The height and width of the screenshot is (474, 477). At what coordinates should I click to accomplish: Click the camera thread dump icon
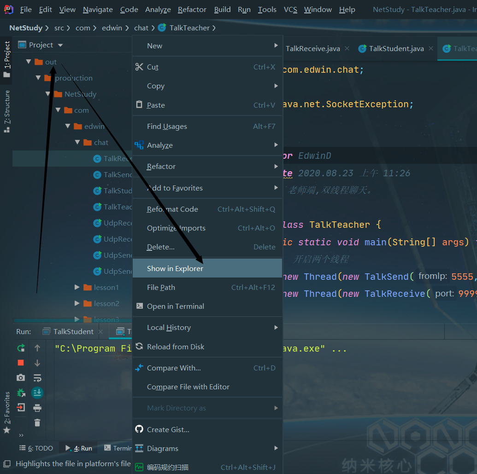pyautogui.click(x=21, y=378)
